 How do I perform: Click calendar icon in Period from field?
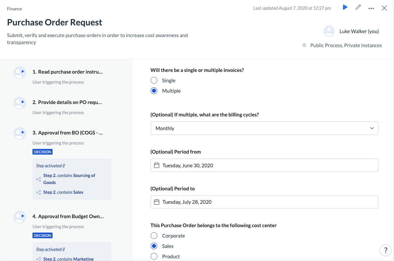click(157, 165)
